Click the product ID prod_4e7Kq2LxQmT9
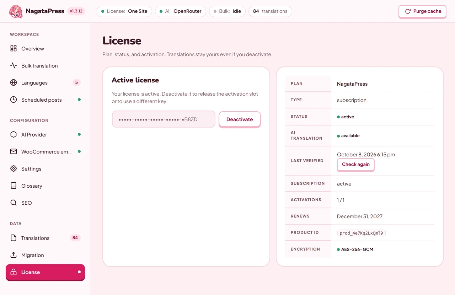 point(362,233)
